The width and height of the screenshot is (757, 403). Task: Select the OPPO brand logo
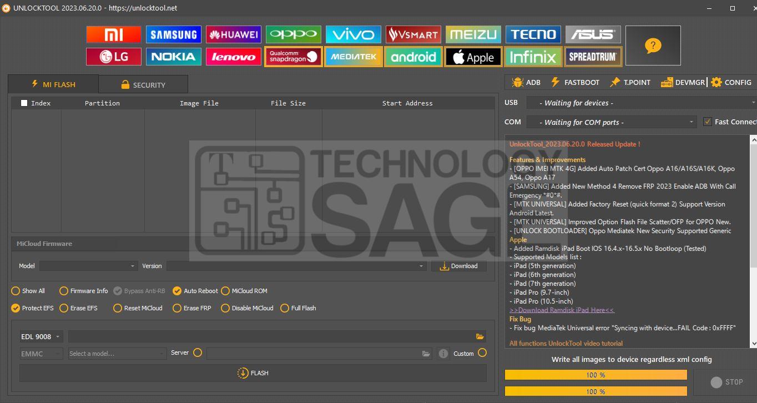[294, 34]
